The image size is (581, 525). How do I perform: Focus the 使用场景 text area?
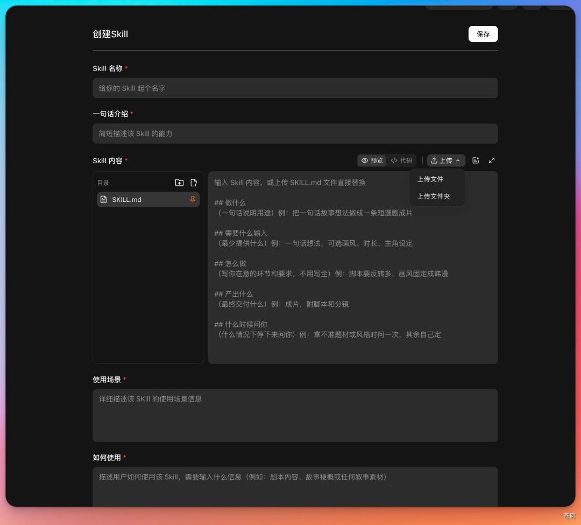tap(295, 415)
